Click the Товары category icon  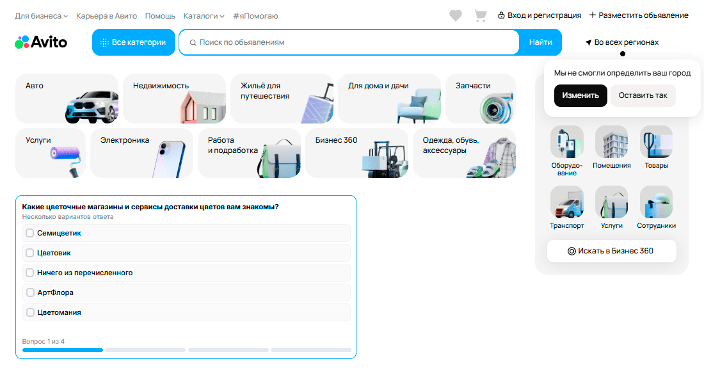pos(656,142)
